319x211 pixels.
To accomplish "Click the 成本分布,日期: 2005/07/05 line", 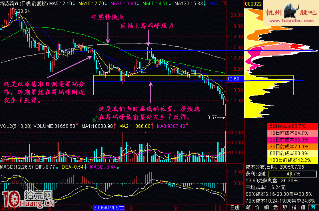I will (275, 167).
